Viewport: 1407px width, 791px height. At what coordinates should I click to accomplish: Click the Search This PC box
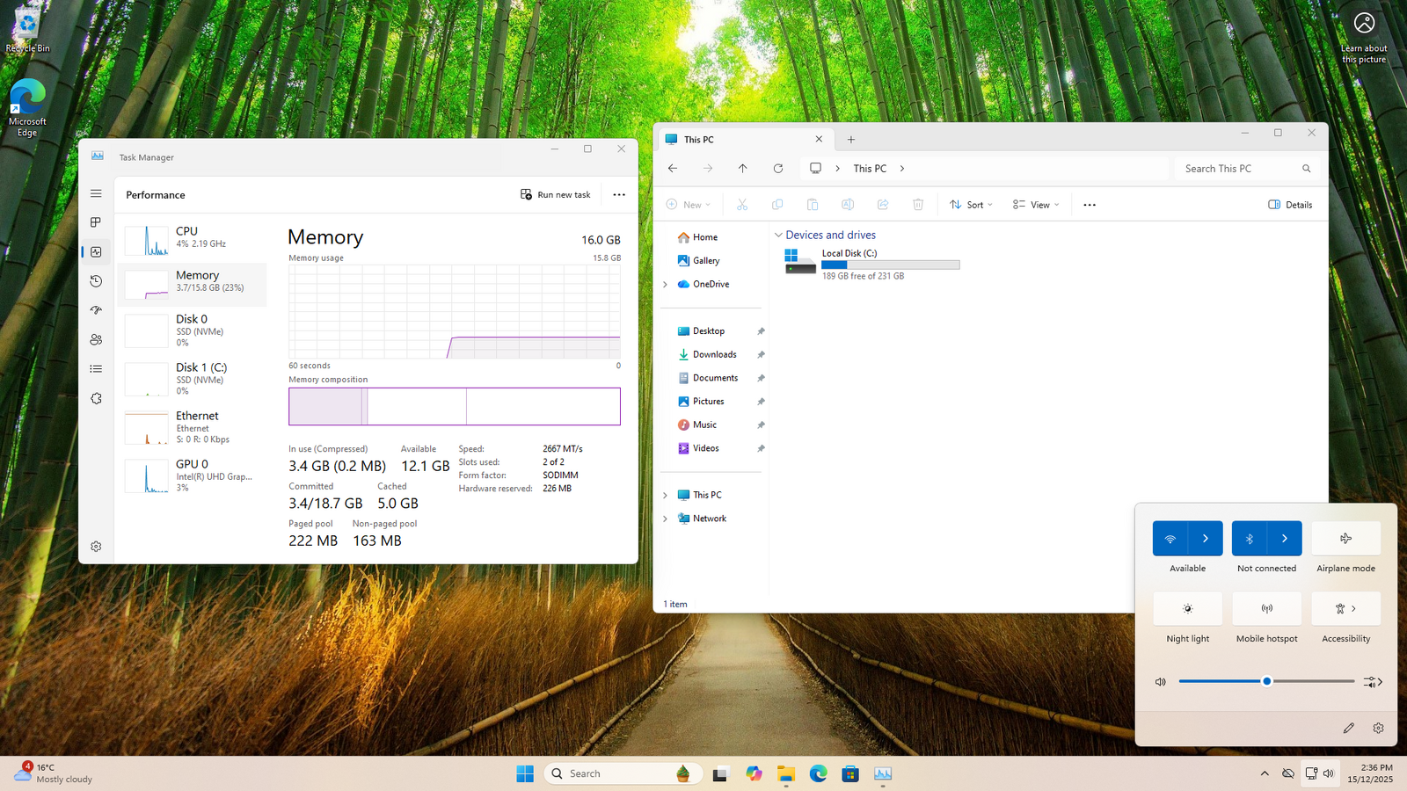pos(1238,169)
